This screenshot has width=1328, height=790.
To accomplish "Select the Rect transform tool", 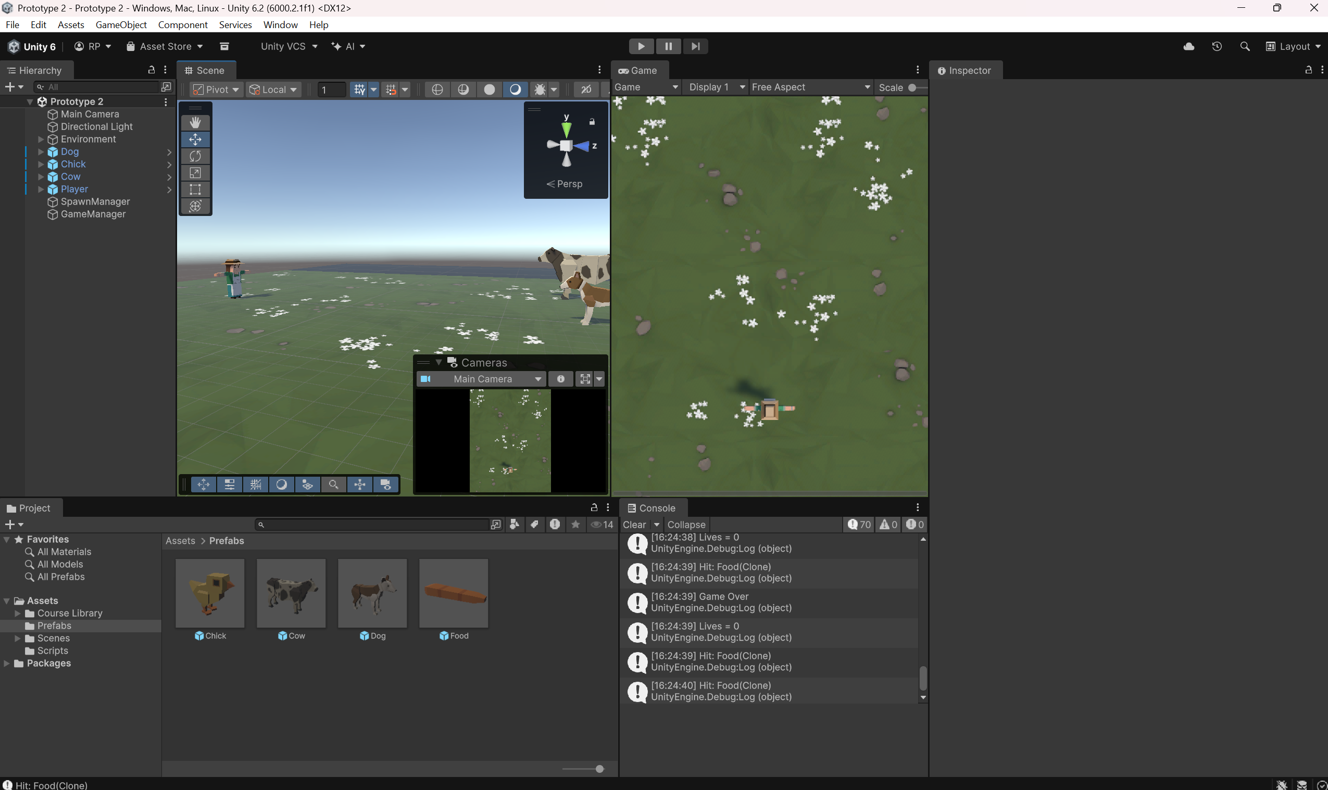I will [195, 189].
